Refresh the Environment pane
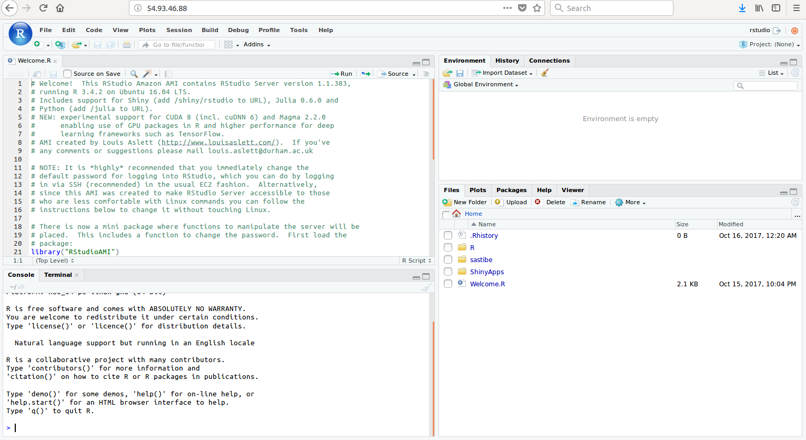 click(x=795, y=73)
